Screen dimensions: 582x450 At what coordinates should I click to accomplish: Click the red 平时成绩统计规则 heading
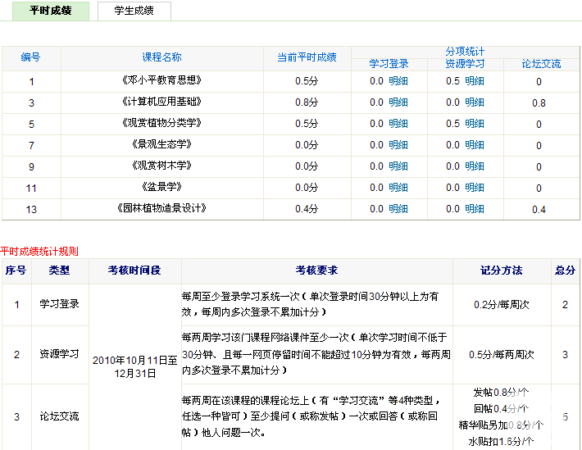[x=39, y=250]
